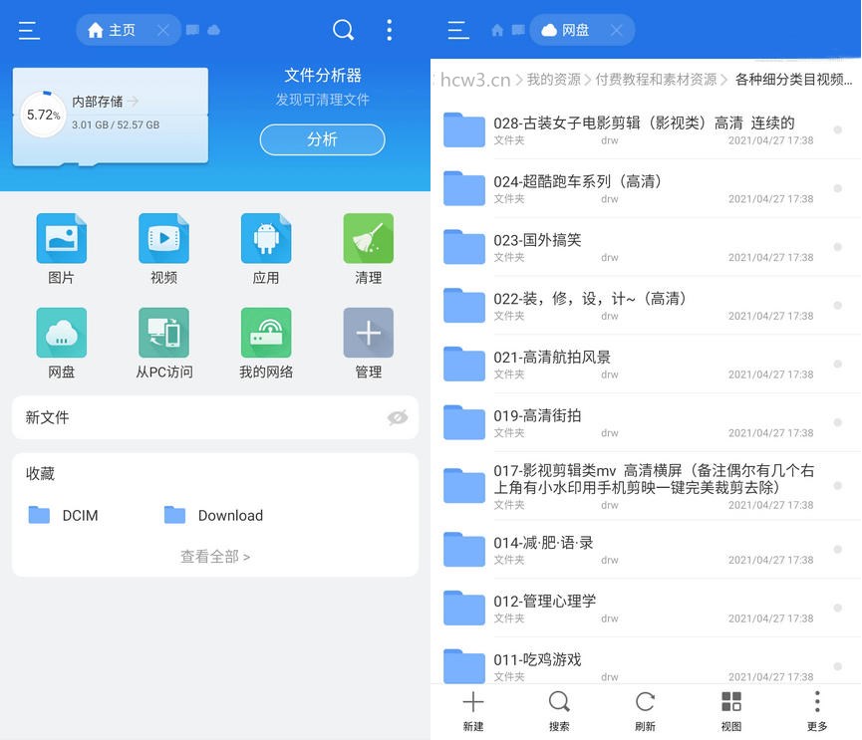Launch the 清理 (Clean) tool icon

coord(367,239)
